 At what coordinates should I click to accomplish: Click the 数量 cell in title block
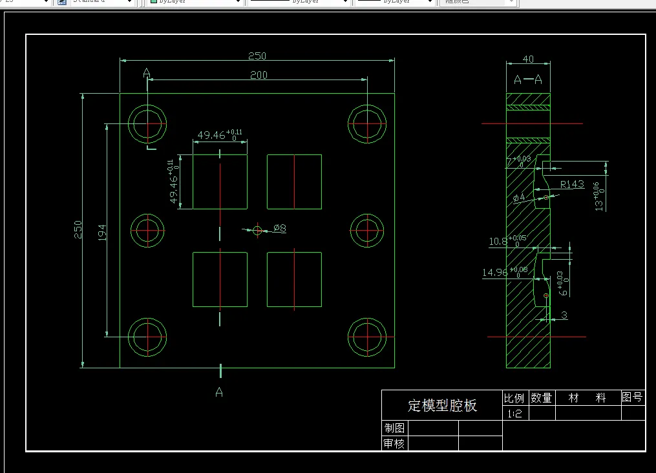[542, 398]
